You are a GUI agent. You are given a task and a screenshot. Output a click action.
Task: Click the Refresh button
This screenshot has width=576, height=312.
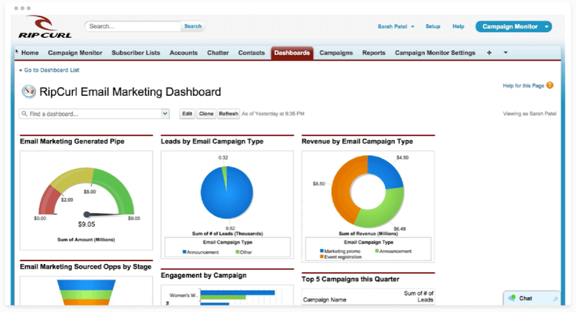(x=228, y=114)
